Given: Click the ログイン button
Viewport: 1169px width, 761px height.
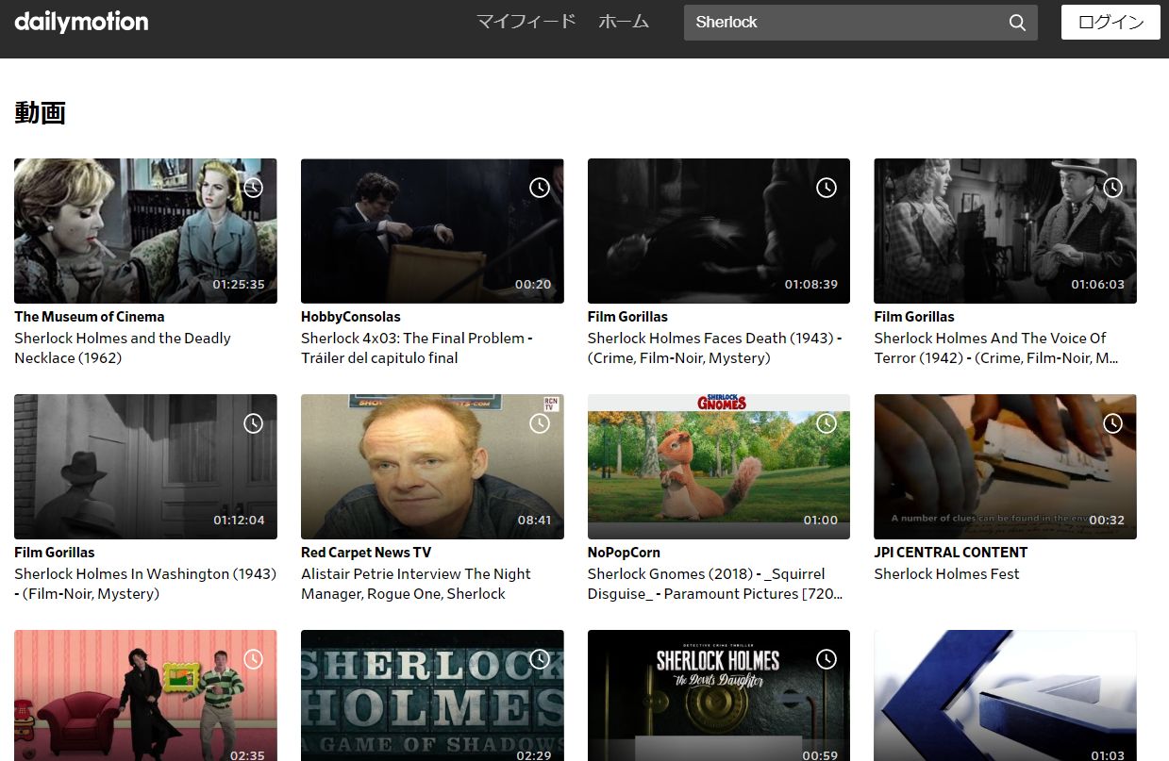Looking at the screenshot, I should pyautogui.click(x=1111, y=23).
